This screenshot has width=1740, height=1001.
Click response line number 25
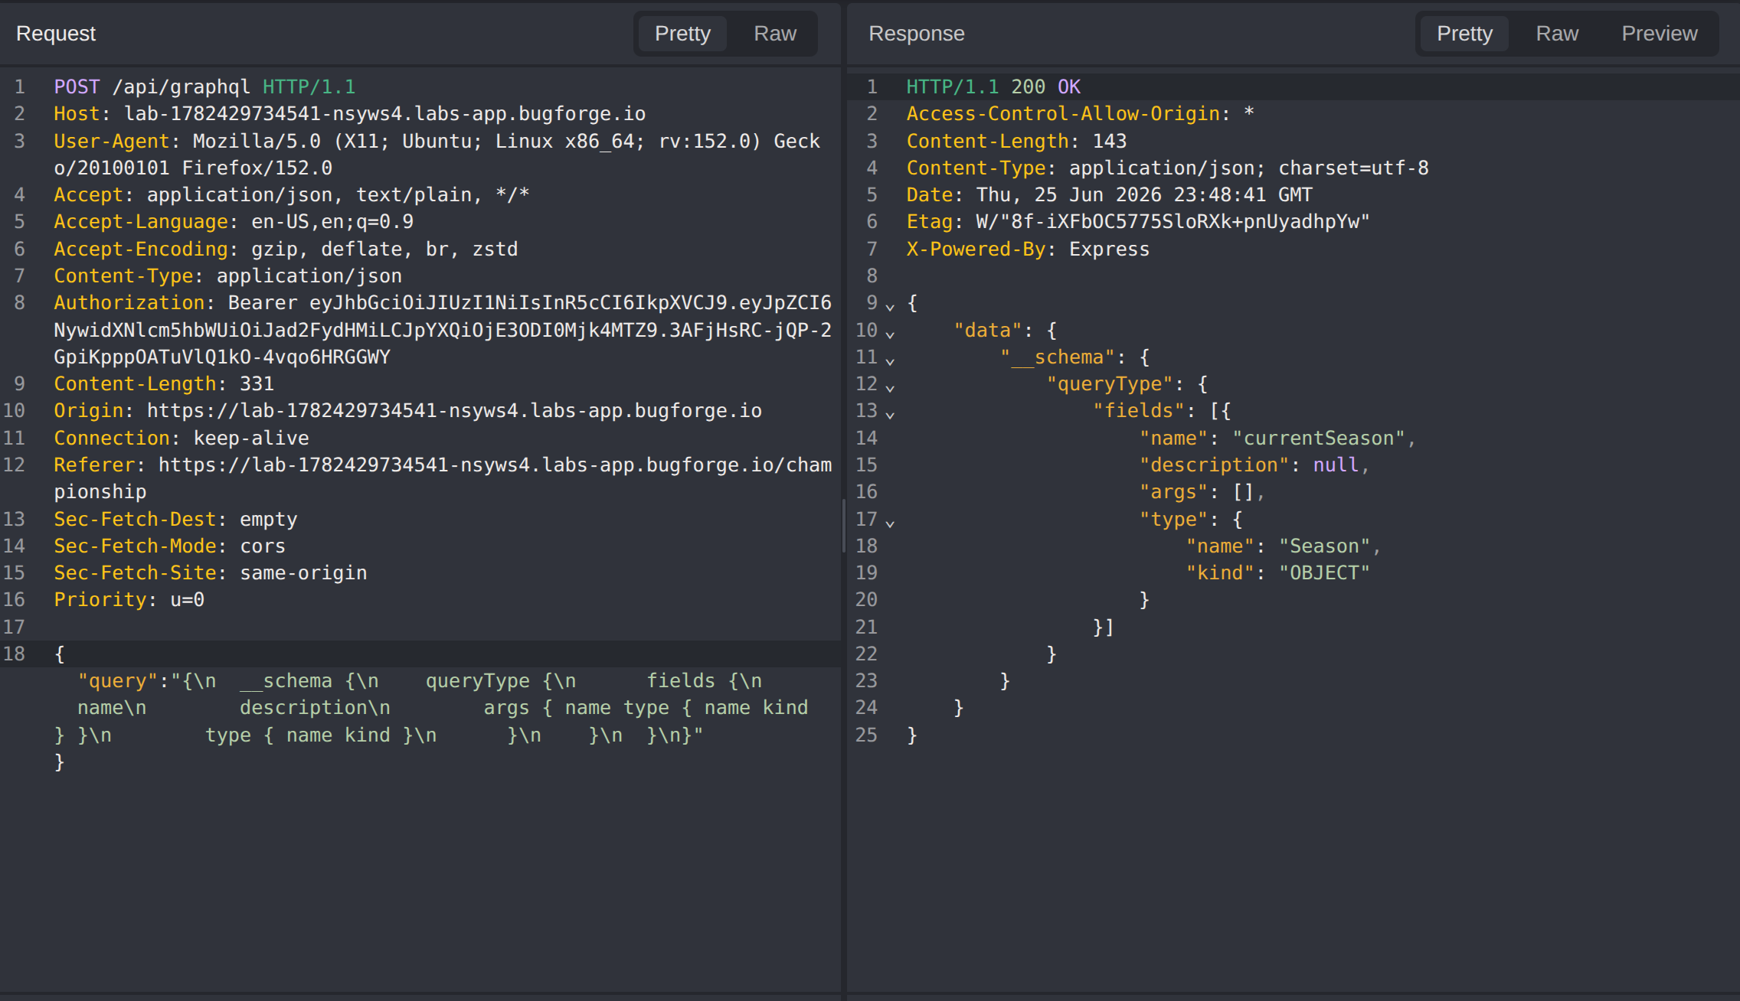point(866,735)
